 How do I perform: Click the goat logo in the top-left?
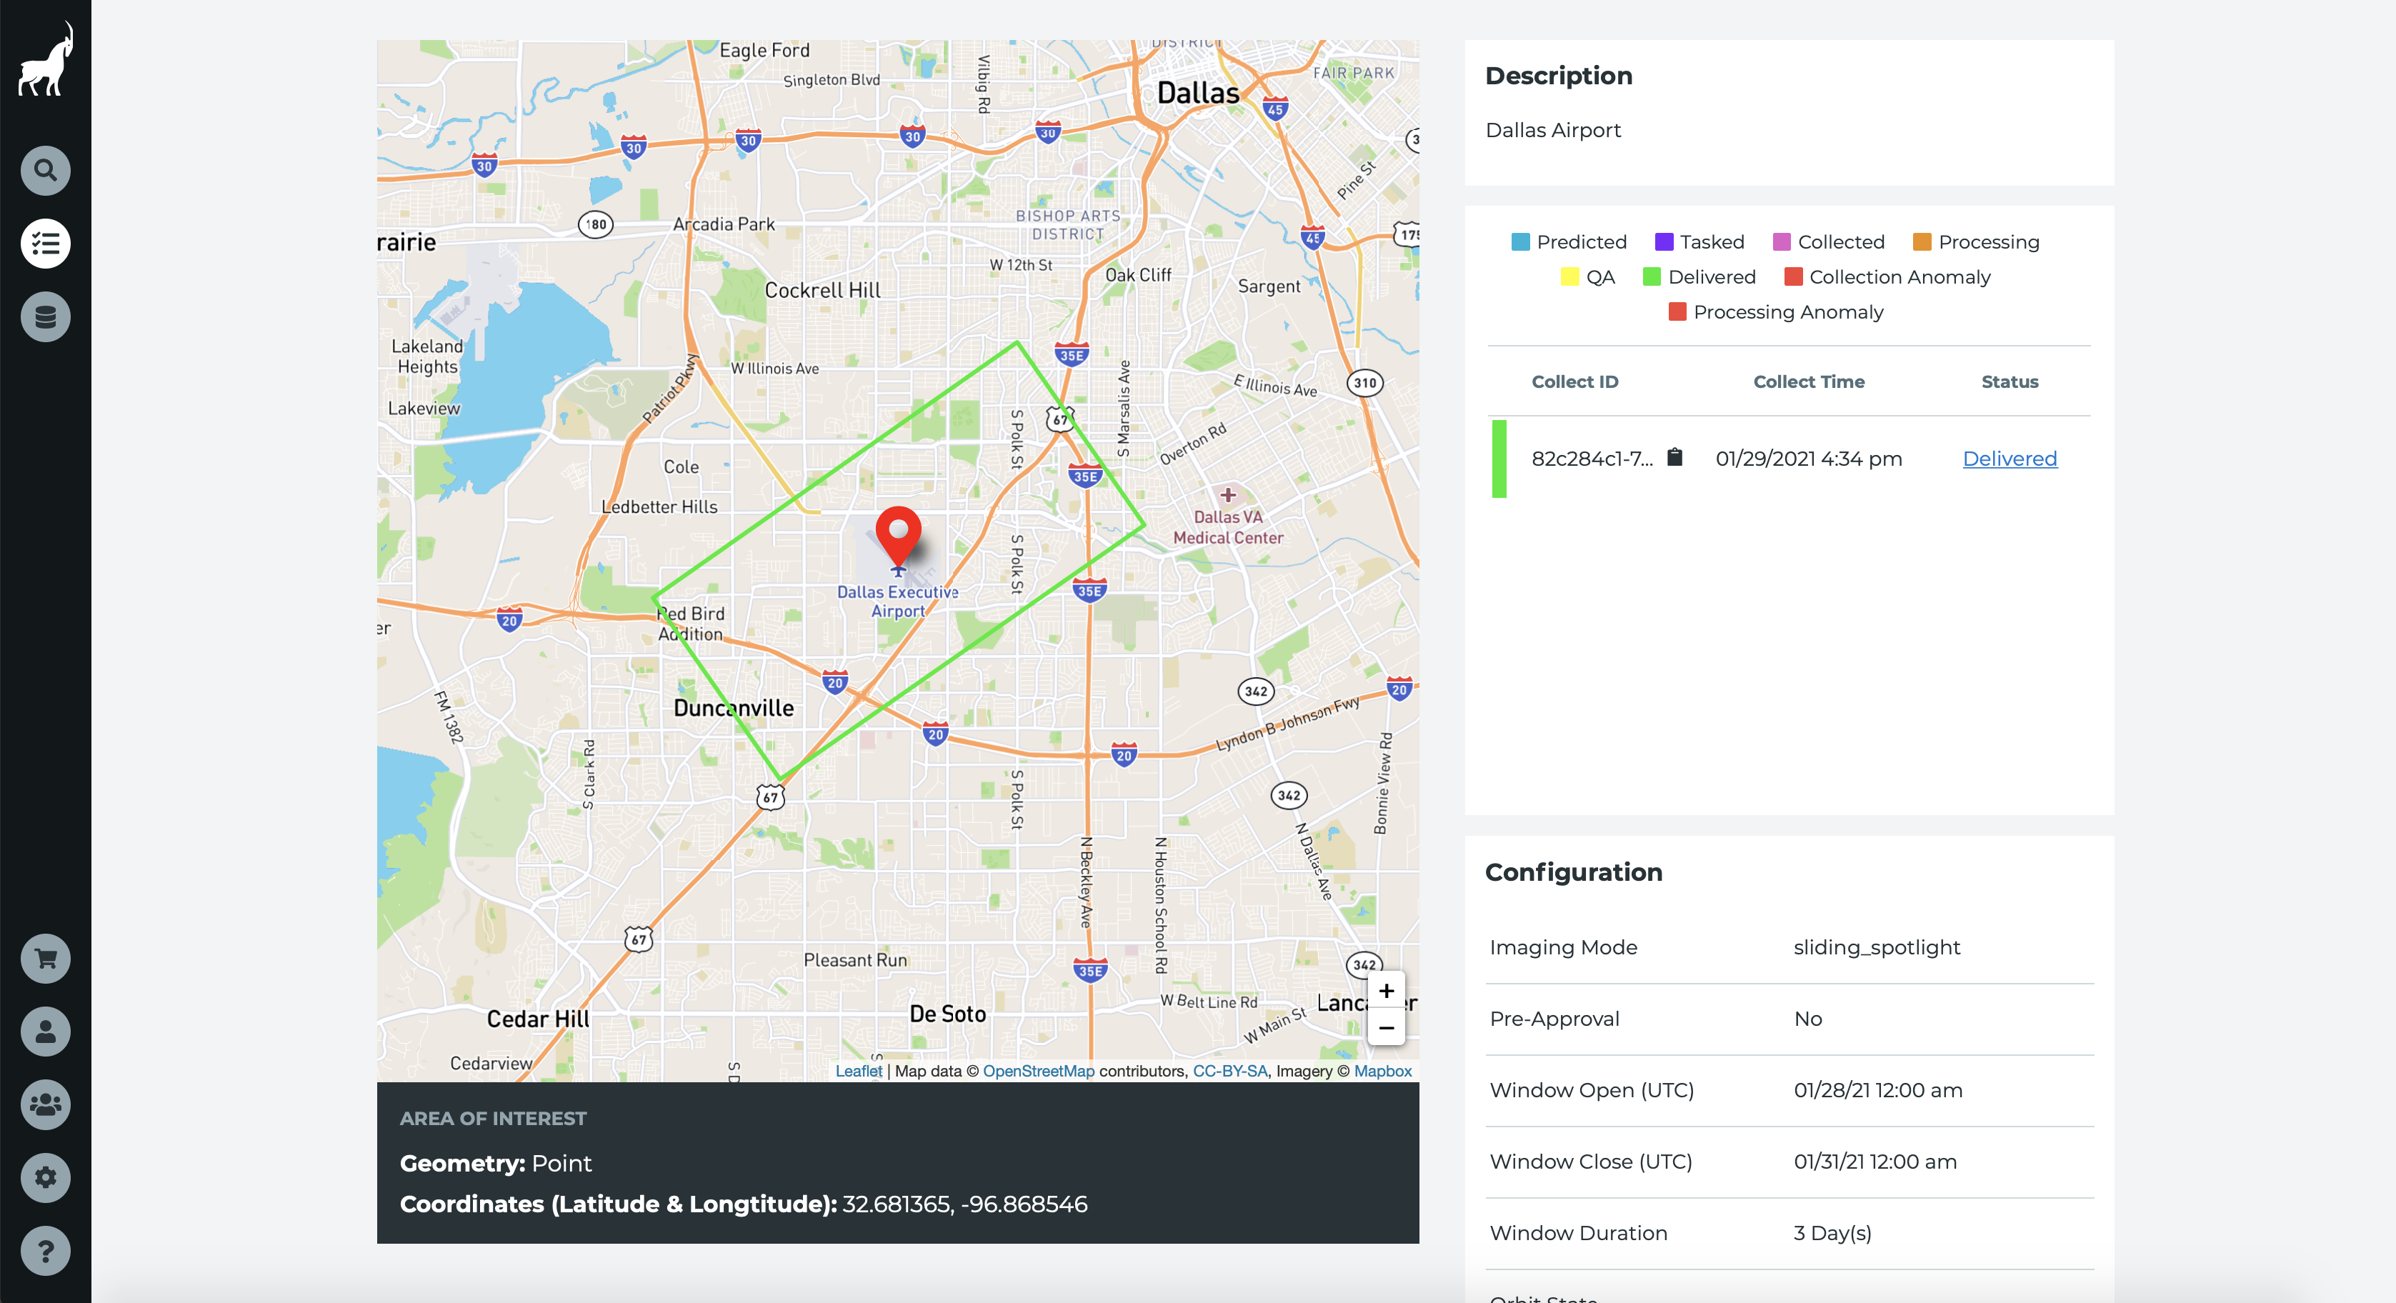coord(45,64)
